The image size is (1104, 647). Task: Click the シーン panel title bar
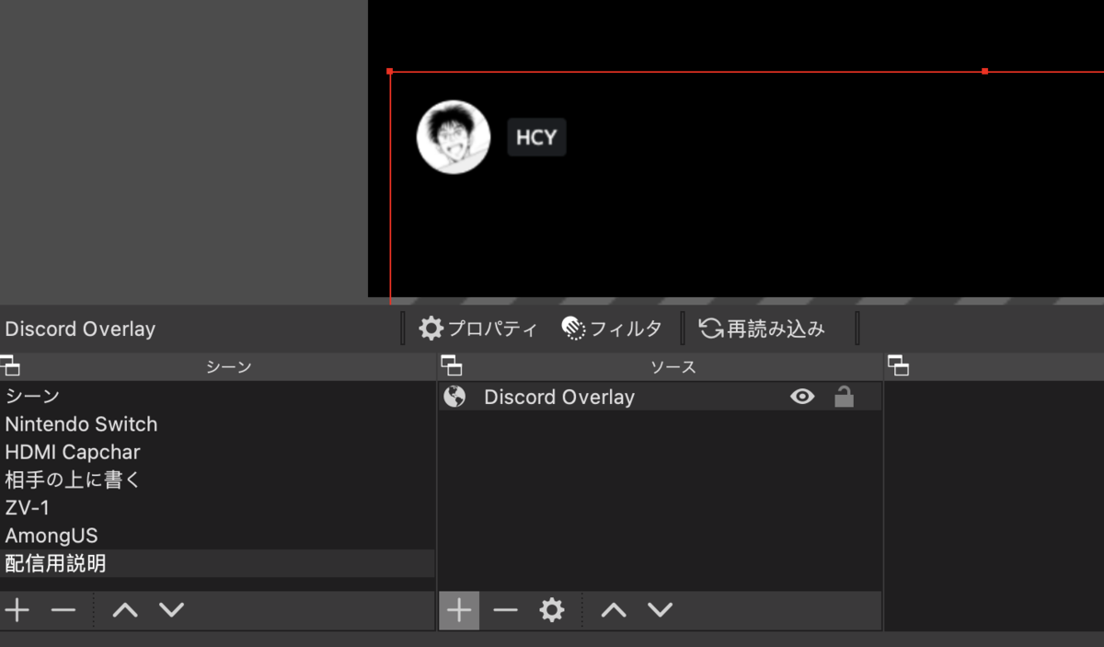pos(217,366)
